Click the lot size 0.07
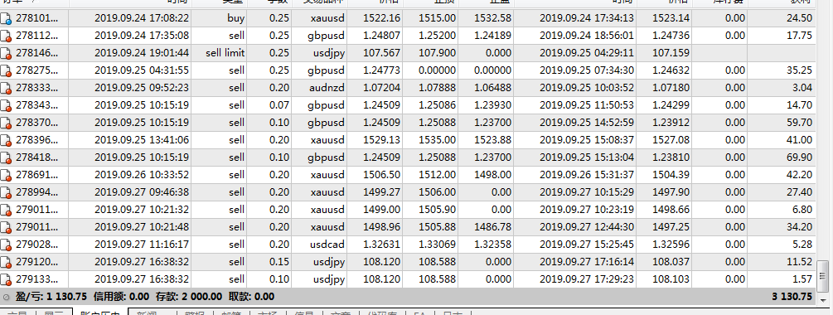 point(279,105)
